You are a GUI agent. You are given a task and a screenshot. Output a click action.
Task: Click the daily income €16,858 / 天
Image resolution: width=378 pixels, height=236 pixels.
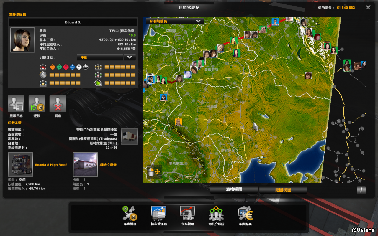pos(126,49)
